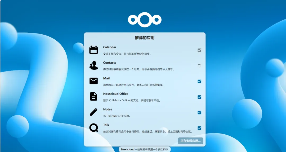The height and width of the screenshot is (152, 286).
Task: Click the Notes pencil icon
Action: (93, 112)
